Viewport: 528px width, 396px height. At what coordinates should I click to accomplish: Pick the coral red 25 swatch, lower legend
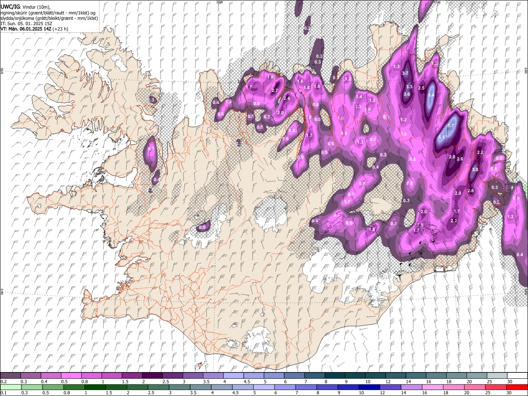(496, 387)
